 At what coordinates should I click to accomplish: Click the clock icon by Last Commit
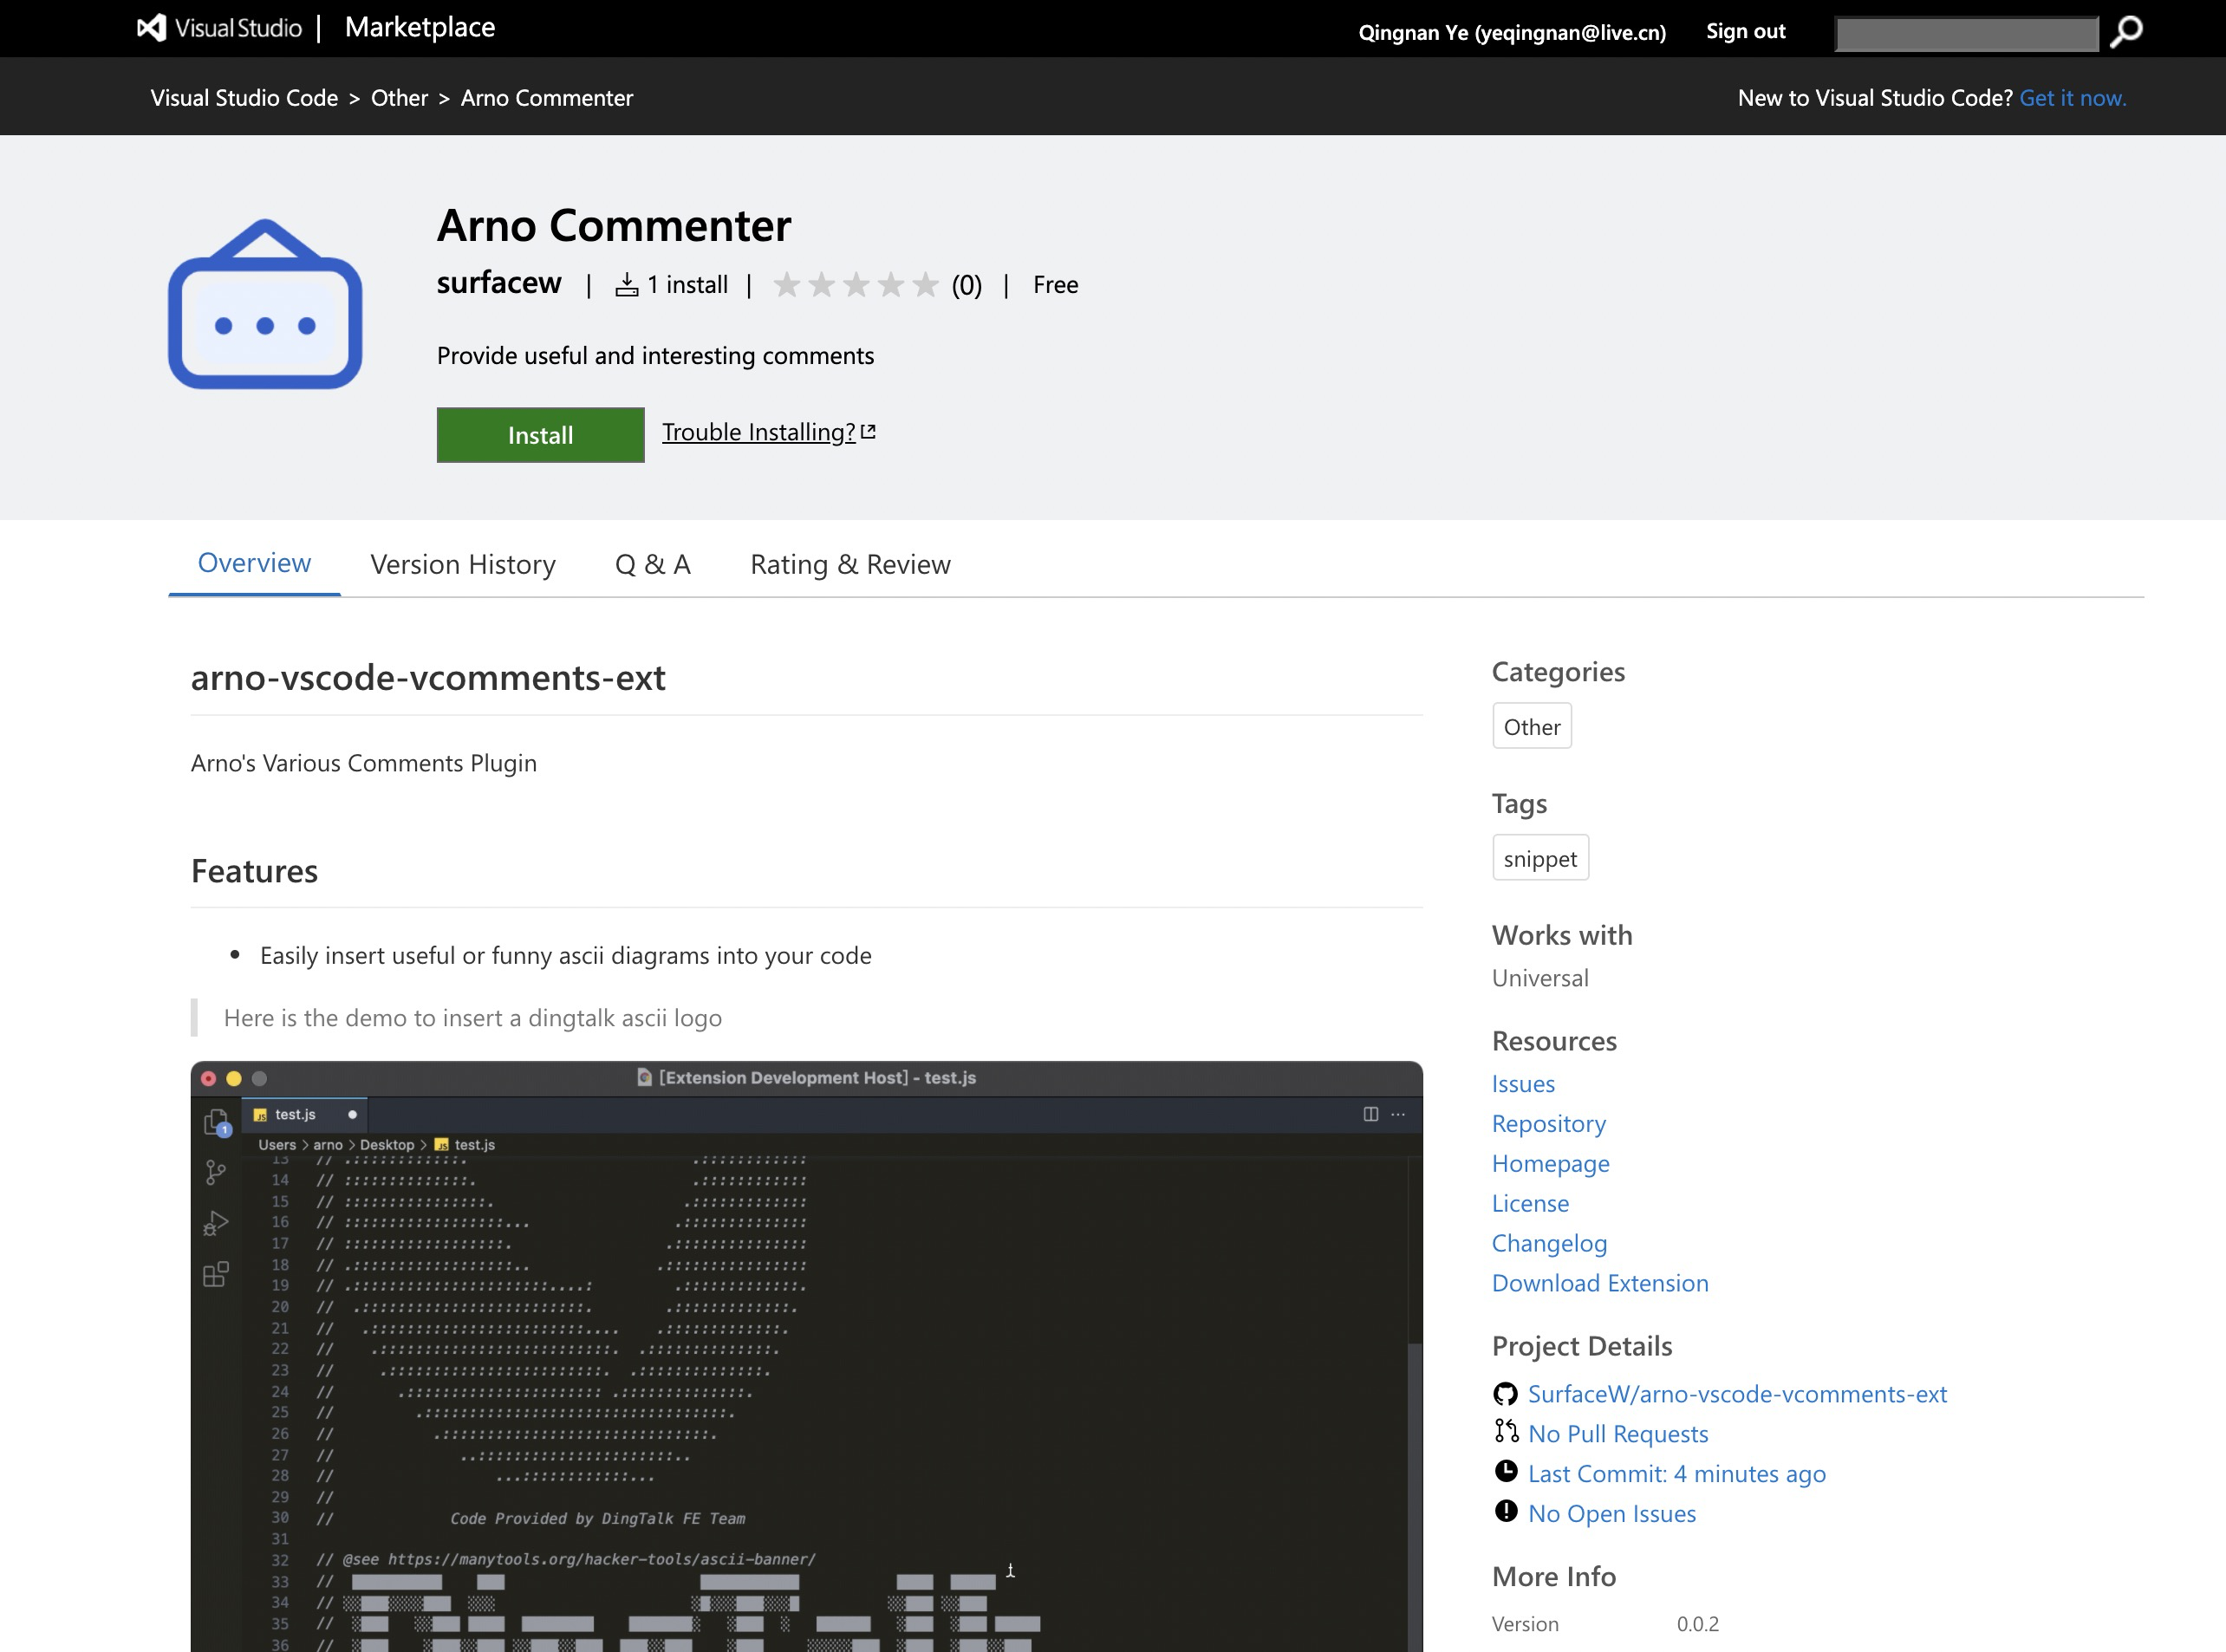(1506, 1472)
